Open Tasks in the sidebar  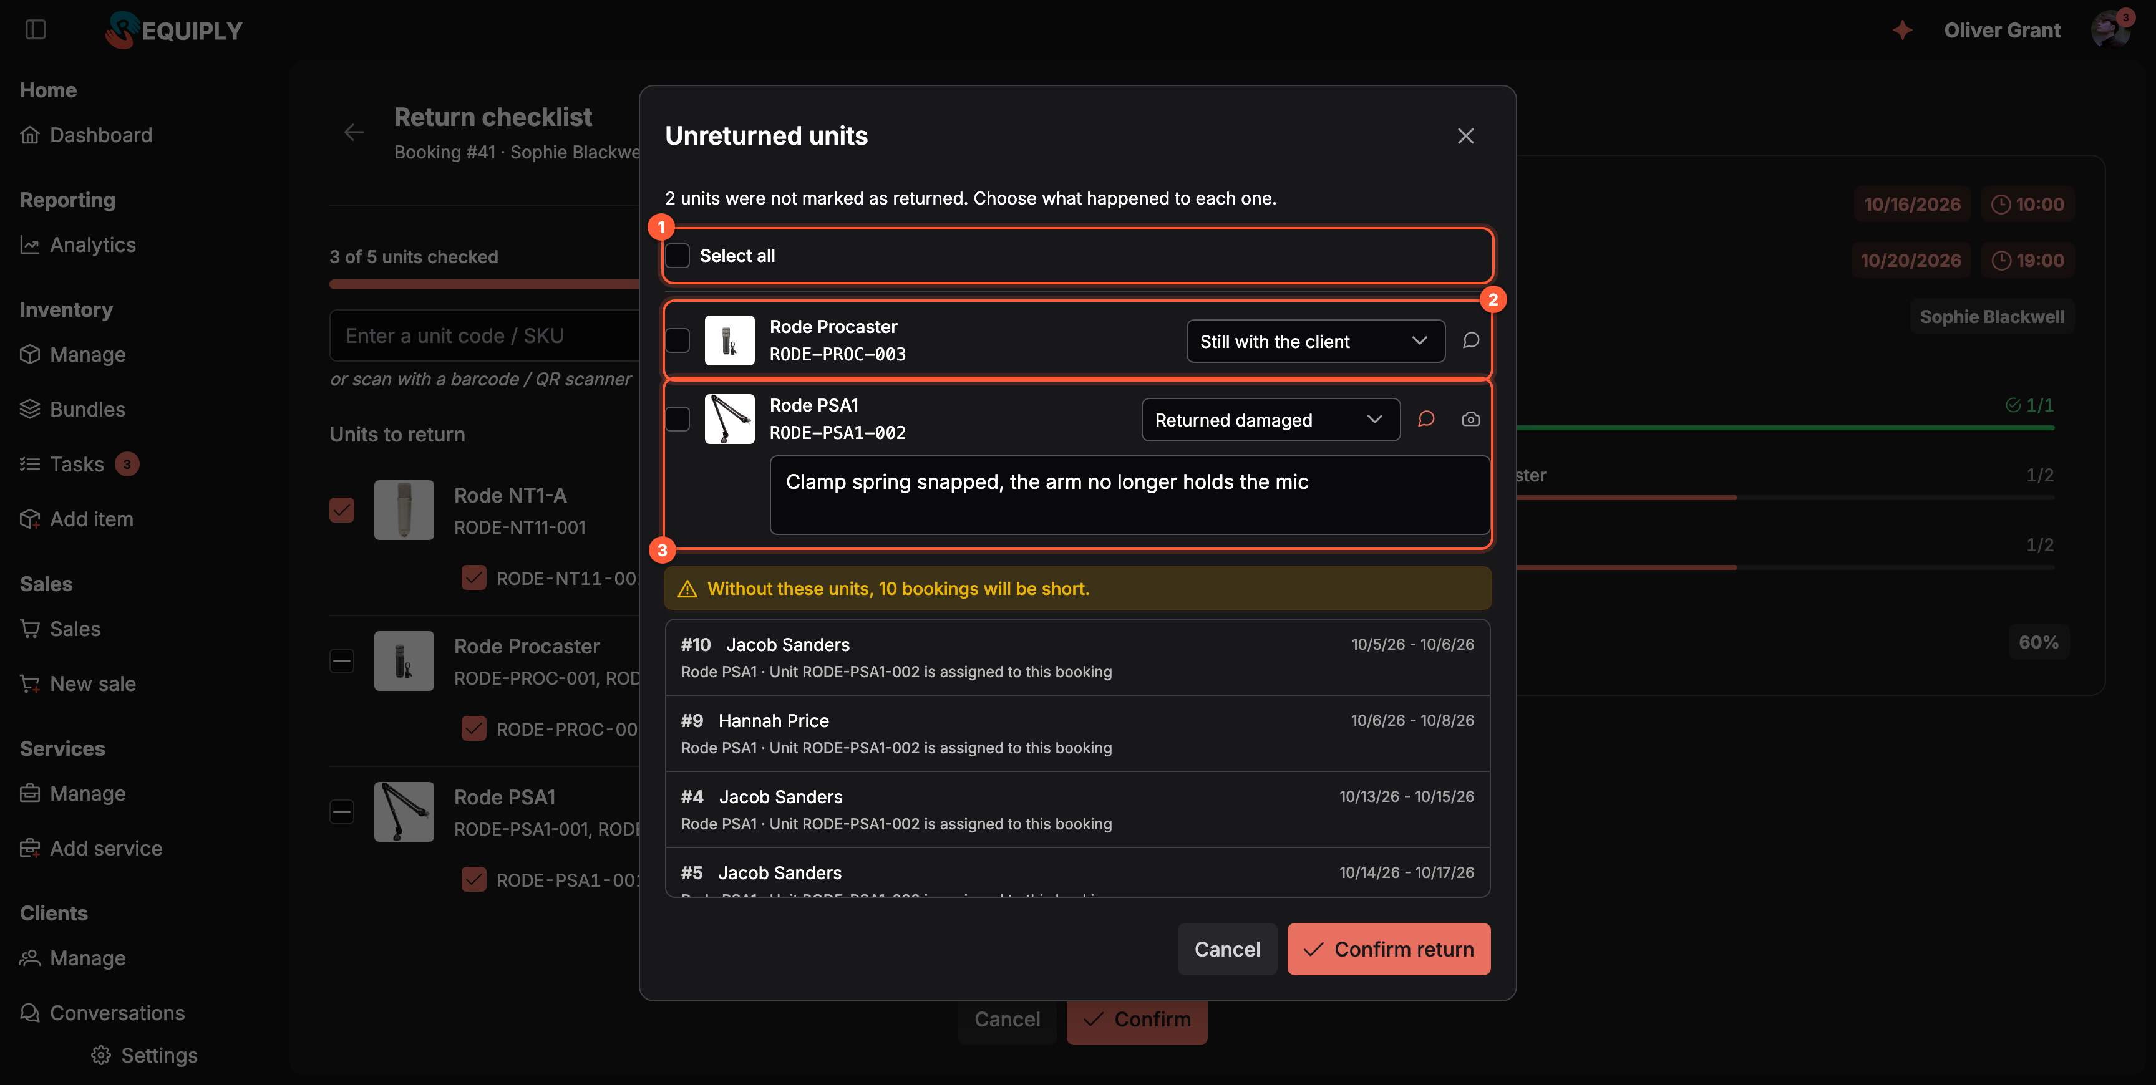[77, 465]
